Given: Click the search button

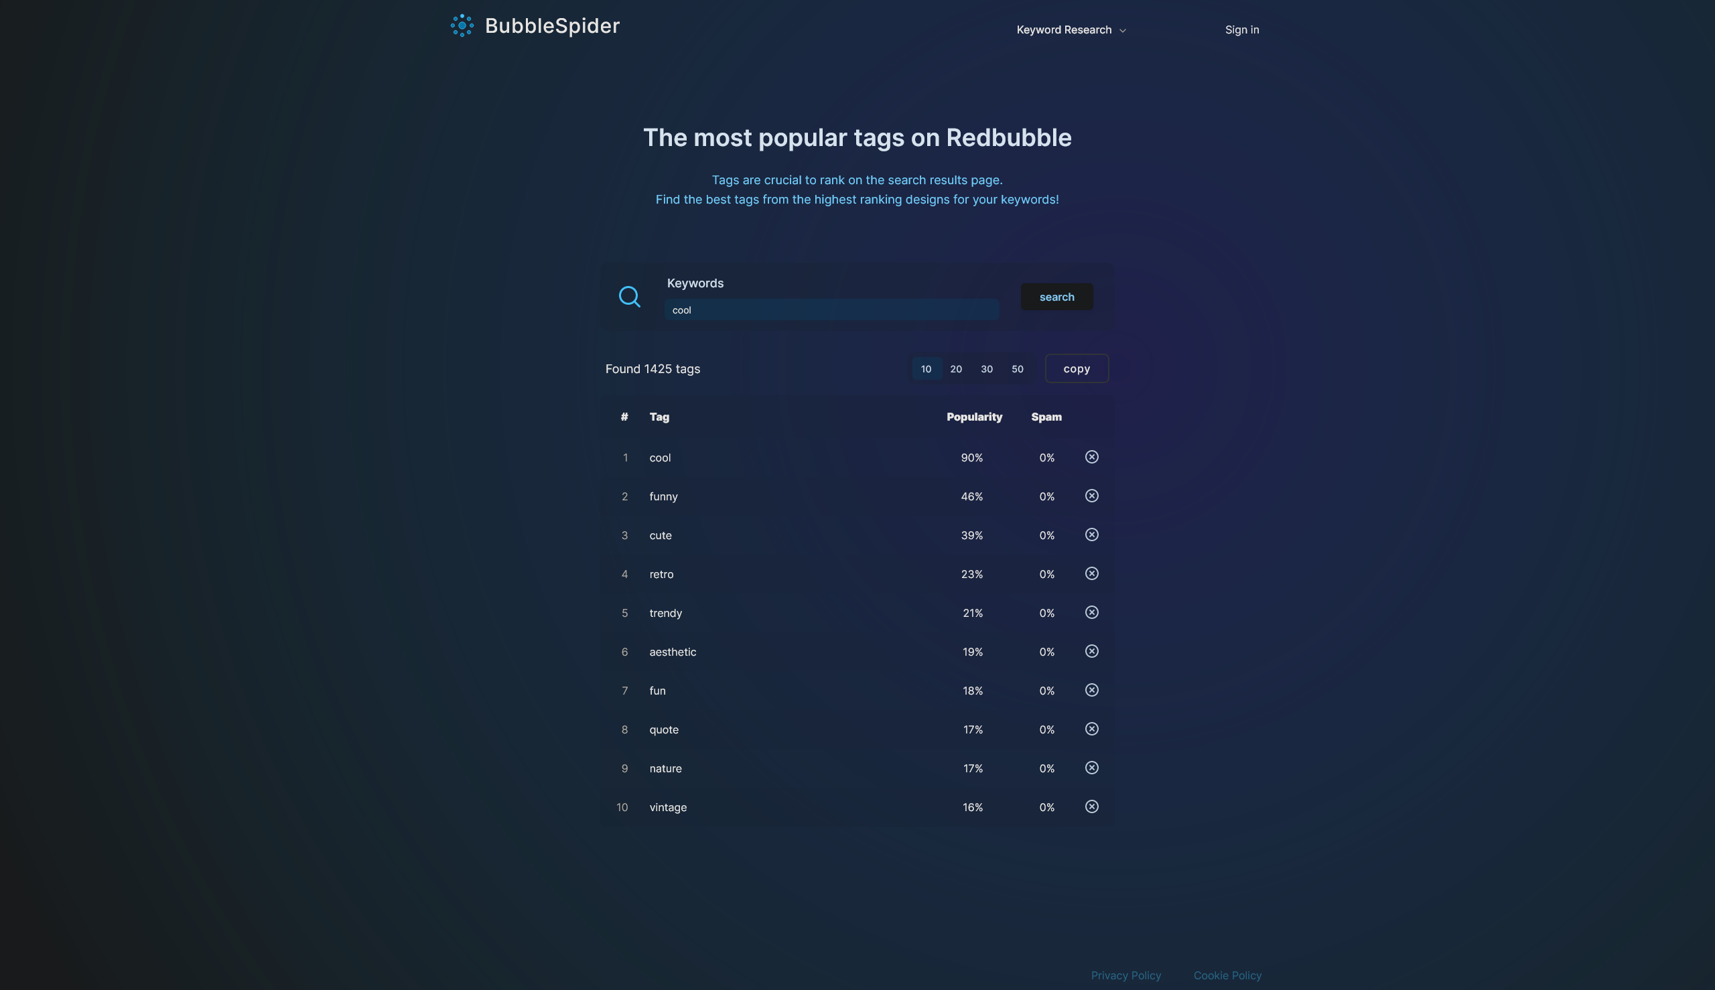Looking at the screenshot, I should click(1056, 297).
